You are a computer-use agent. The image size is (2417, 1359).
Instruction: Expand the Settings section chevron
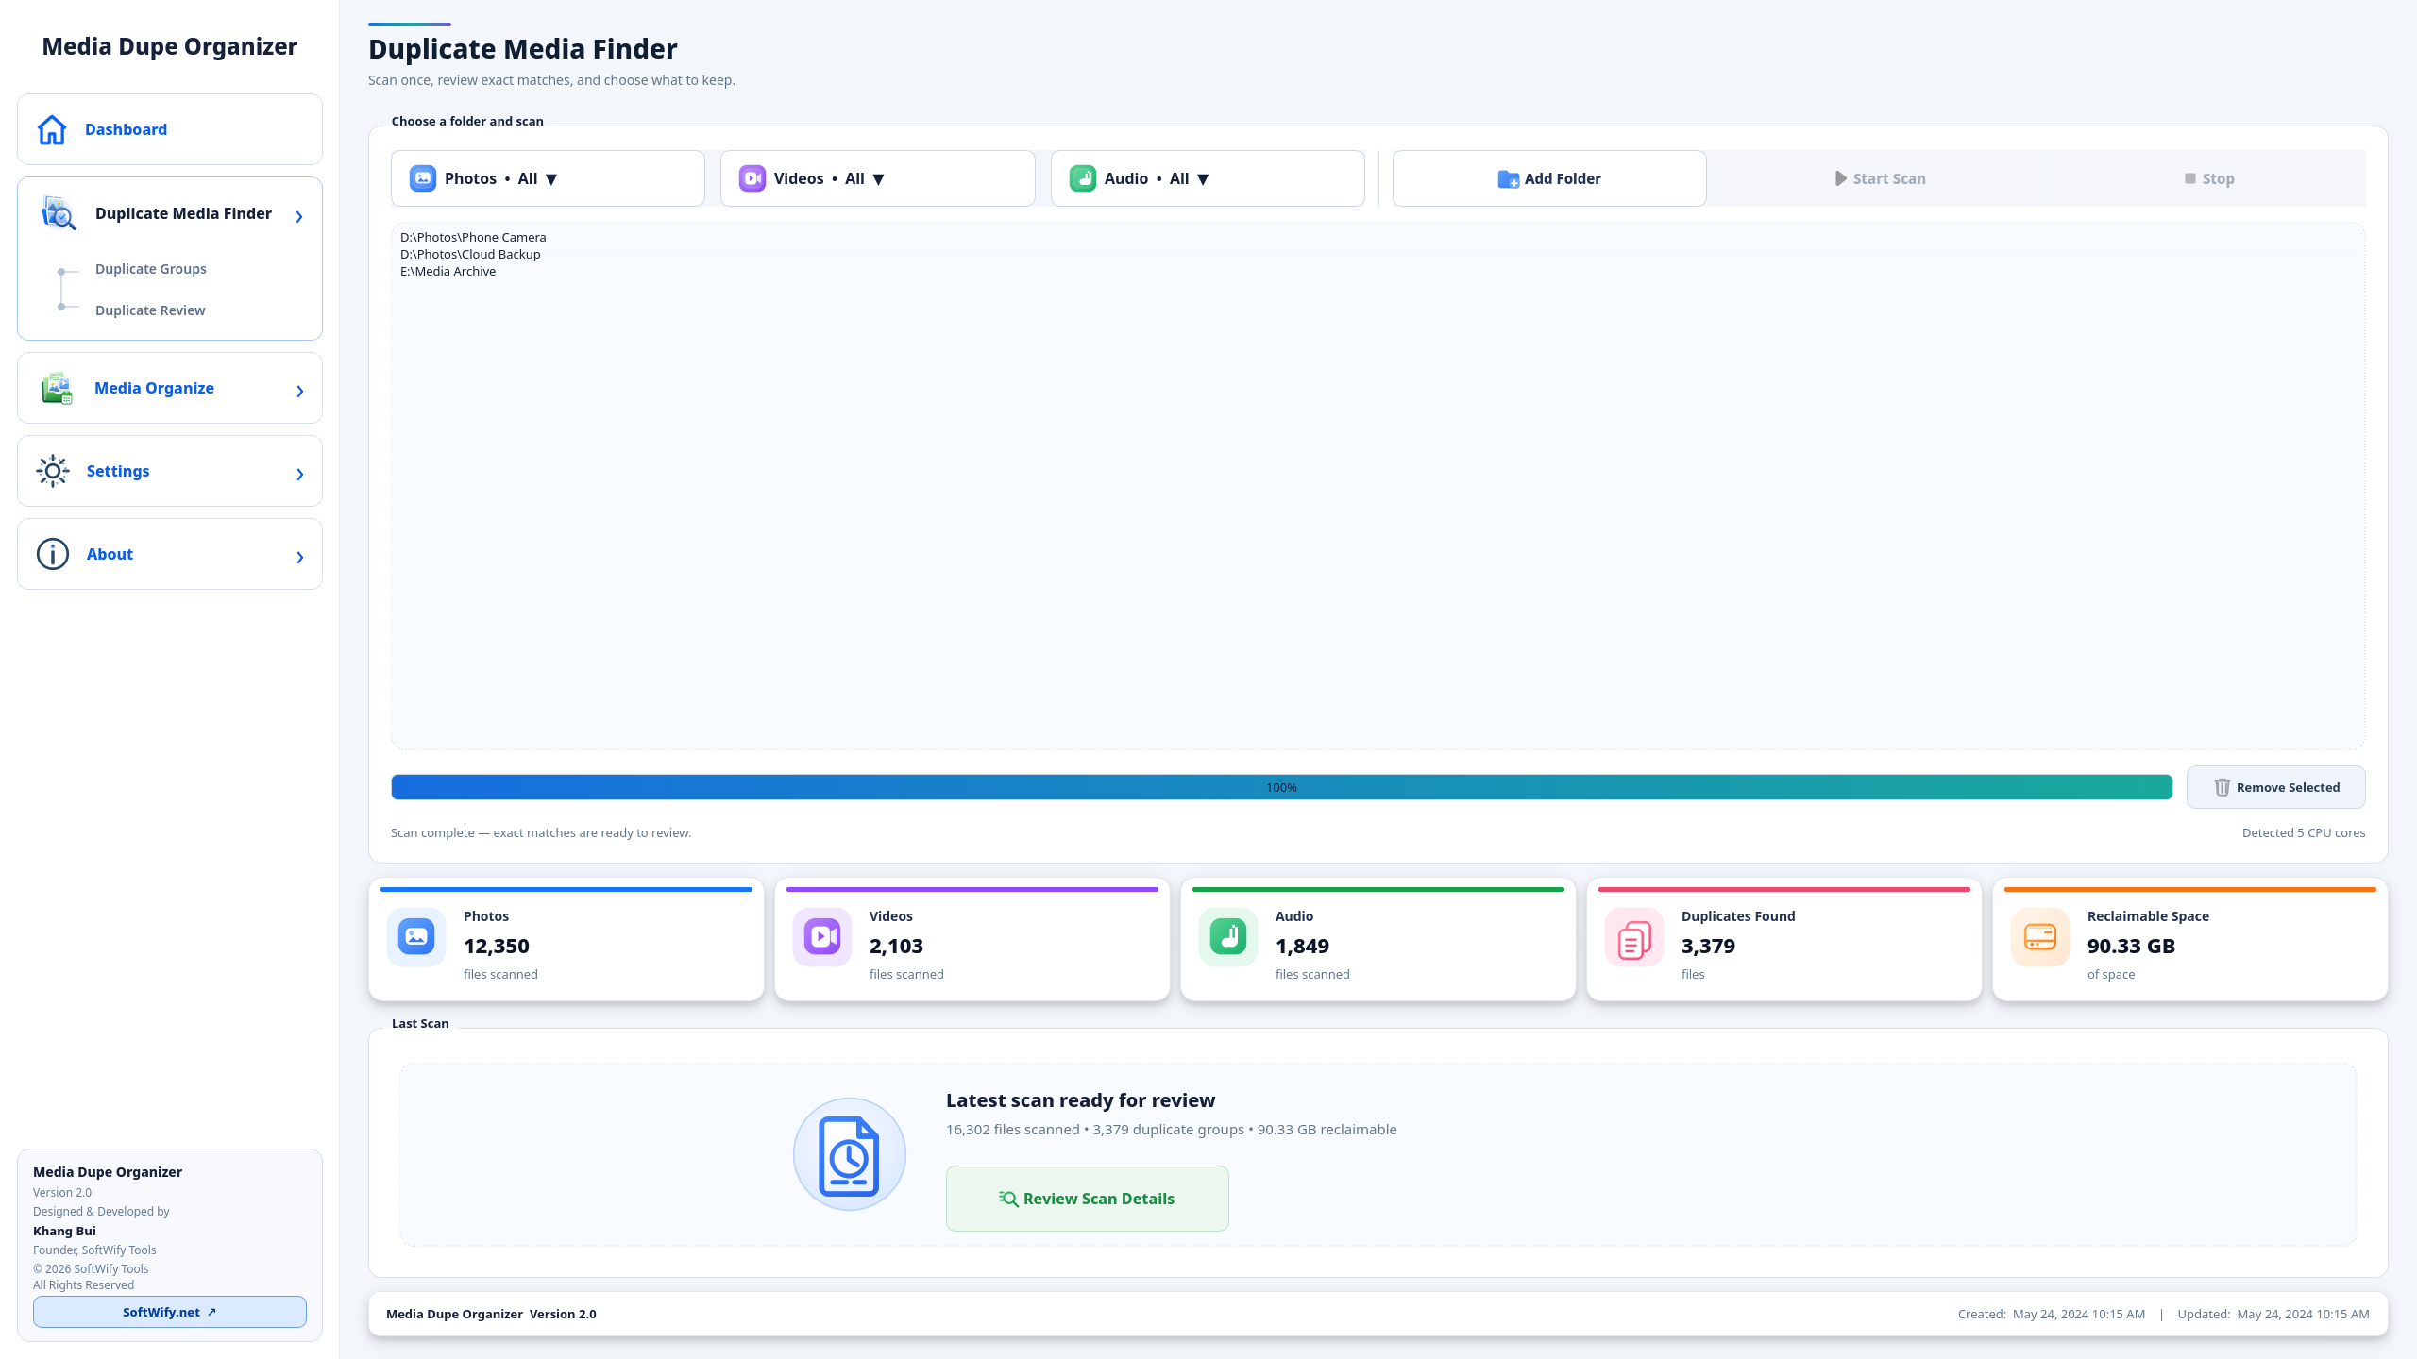pos(300,474)
